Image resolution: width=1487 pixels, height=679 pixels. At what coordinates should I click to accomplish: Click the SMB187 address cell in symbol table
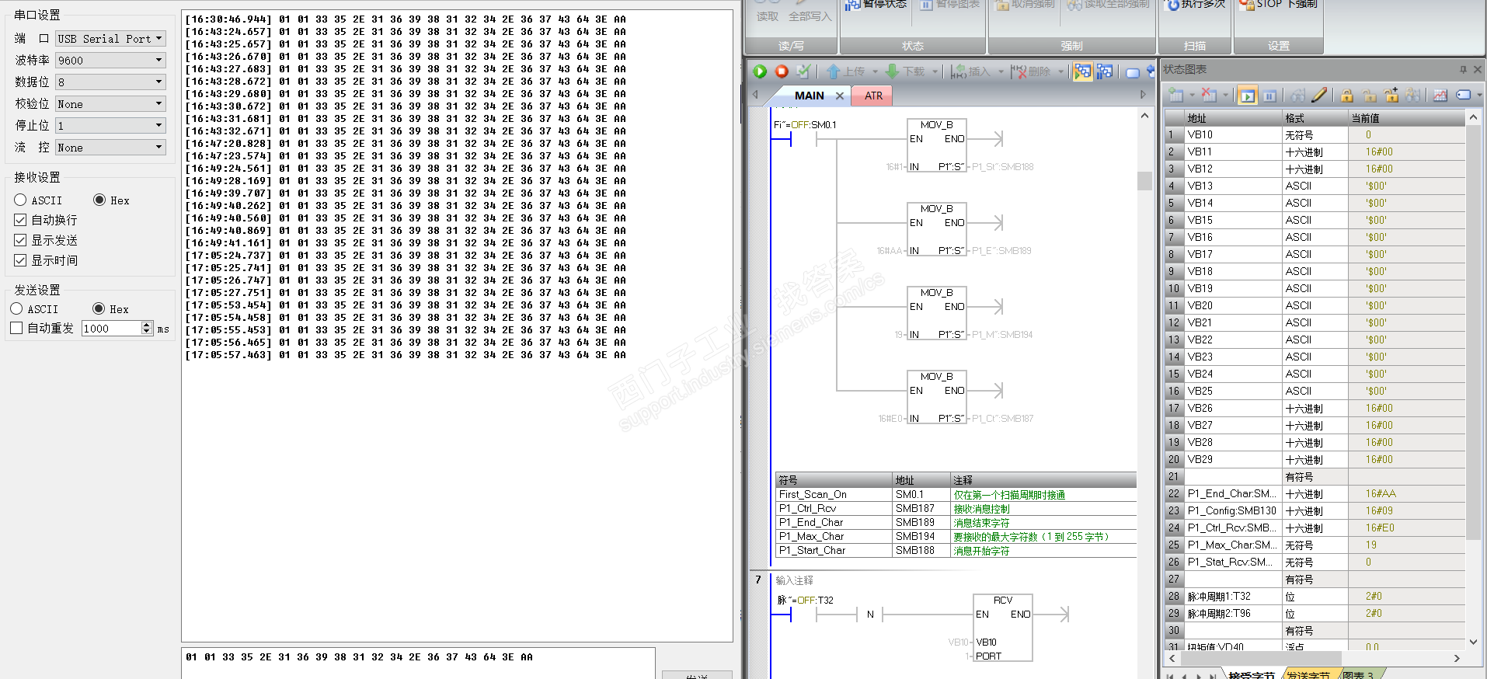[921, 509]
